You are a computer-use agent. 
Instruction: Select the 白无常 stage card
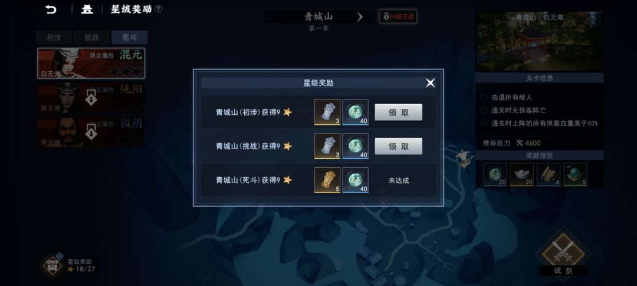pos(91,63)
